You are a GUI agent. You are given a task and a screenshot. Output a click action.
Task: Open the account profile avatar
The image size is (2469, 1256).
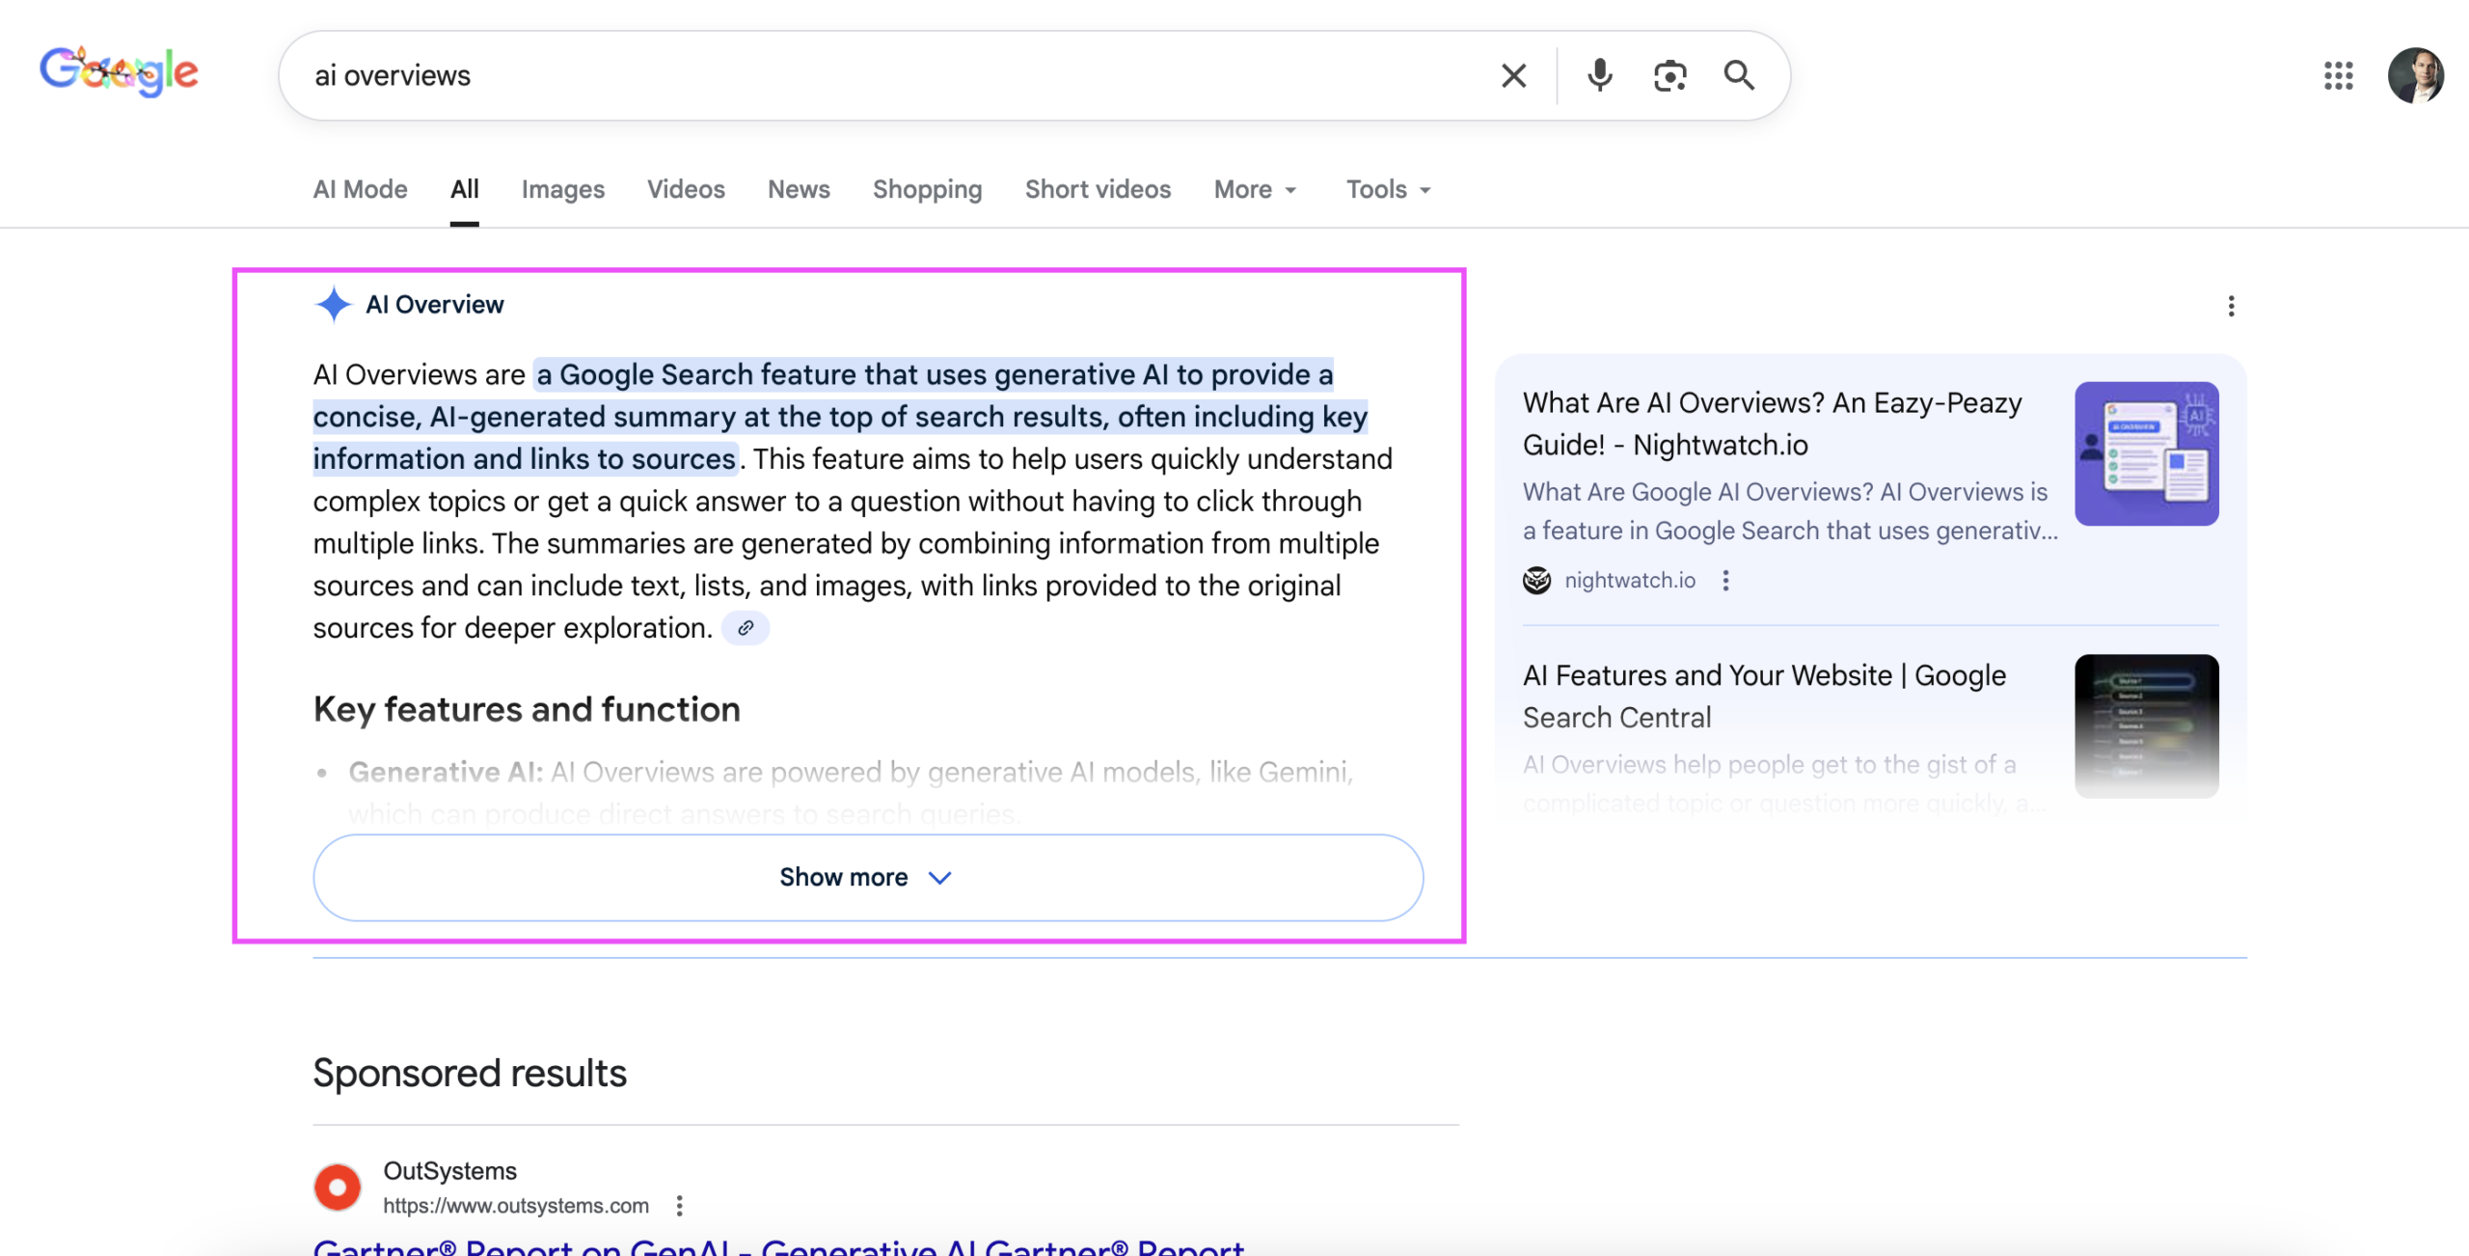(x=2415, y=75)
